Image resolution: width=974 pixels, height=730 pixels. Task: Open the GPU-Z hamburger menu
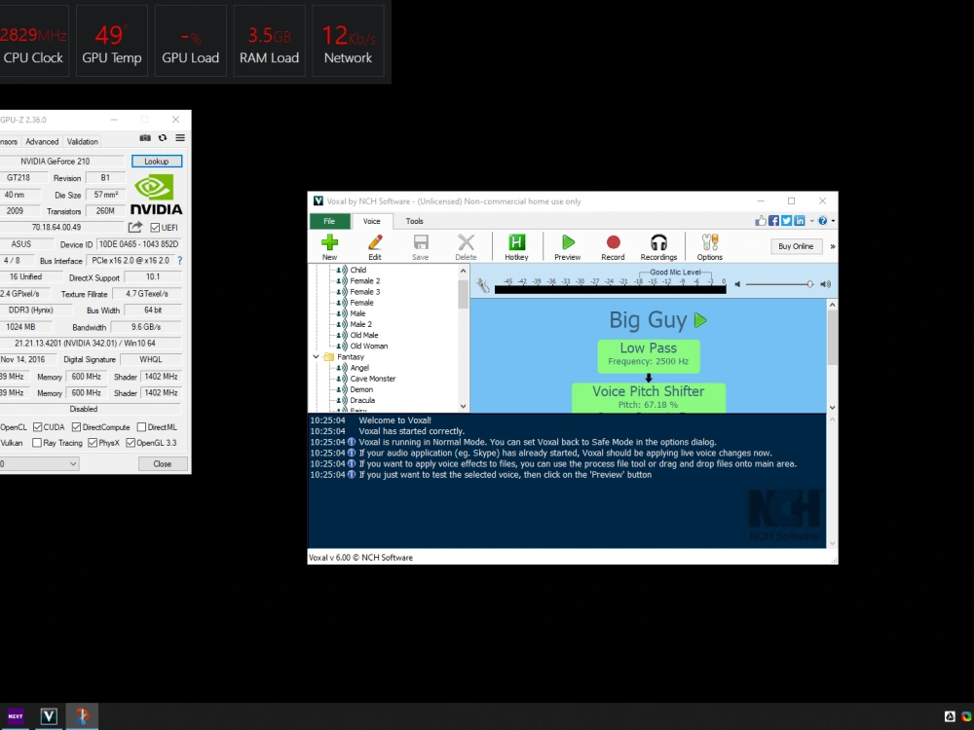click(180, 138)
